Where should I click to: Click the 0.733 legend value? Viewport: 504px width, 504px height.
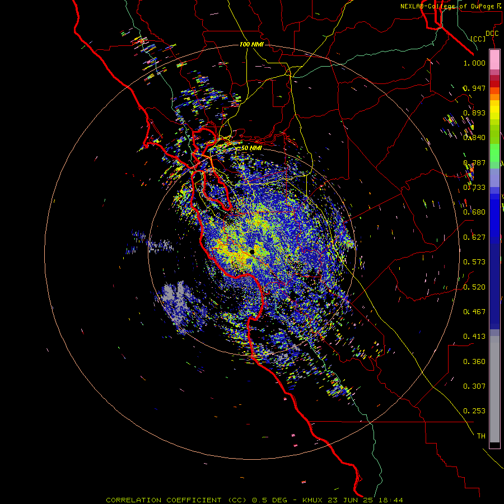tap(474, 188)
